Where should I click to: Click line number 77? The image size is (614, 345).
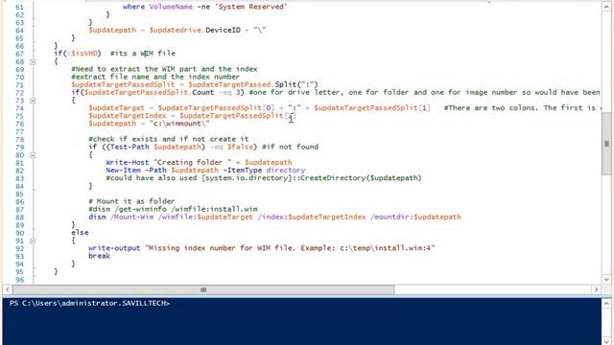[x=19, y=132]
